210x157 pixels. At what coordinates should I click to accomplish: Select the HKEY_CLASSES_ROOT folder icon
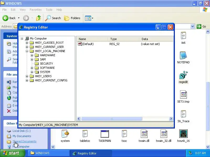32,43
